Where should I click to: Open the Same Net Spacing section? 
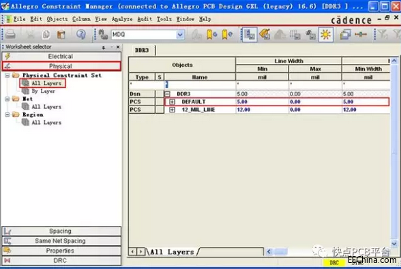point(61,241)
